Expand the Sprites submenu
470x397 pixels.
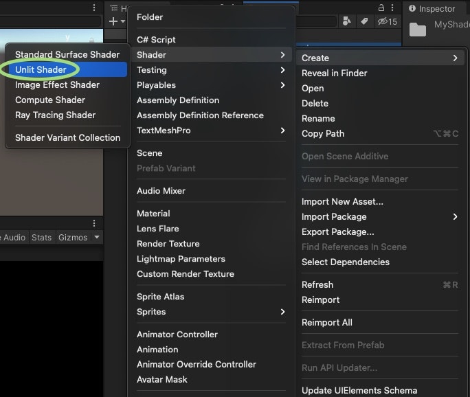coord(212,312)
